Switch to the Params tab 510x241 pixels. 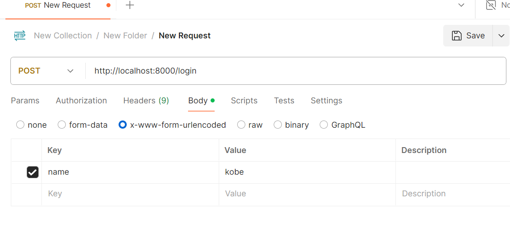tap(25, 101)
